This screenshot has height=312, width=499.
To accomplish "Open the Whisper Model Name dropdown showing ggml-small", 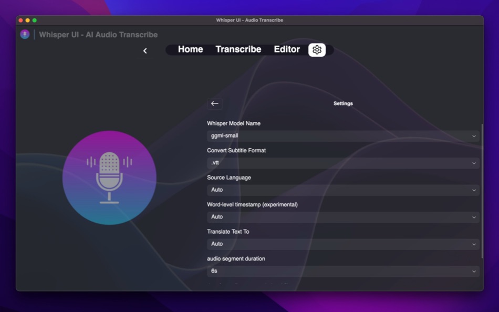I will (342, 136).
